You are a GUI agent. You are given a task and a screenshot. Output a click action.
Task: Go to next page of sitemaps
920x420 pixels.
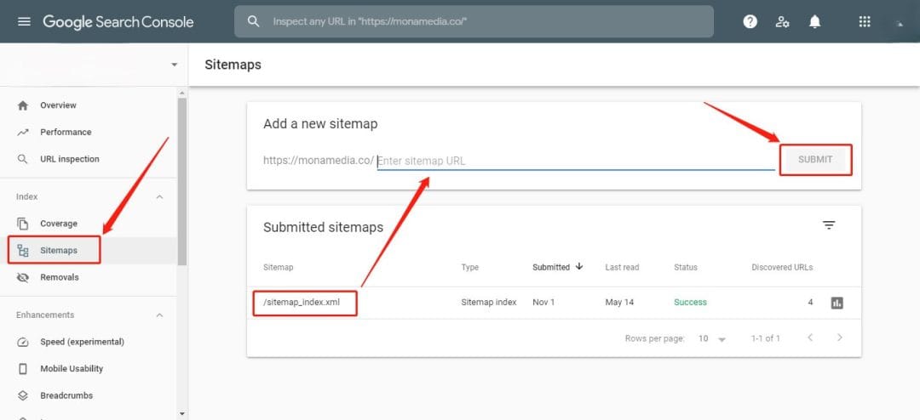839,338
